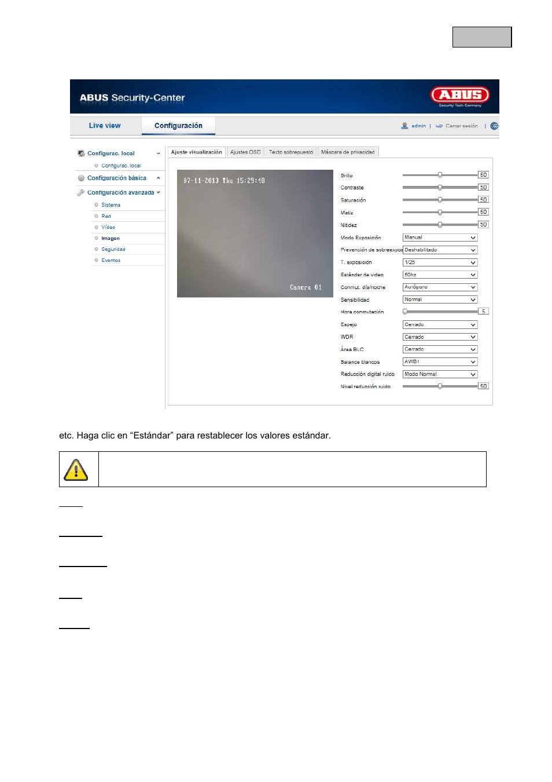The height and width of the screenshot is (782, 552).
Task: Open the Texto sobrepuesto tab
Action: (291, 152)
